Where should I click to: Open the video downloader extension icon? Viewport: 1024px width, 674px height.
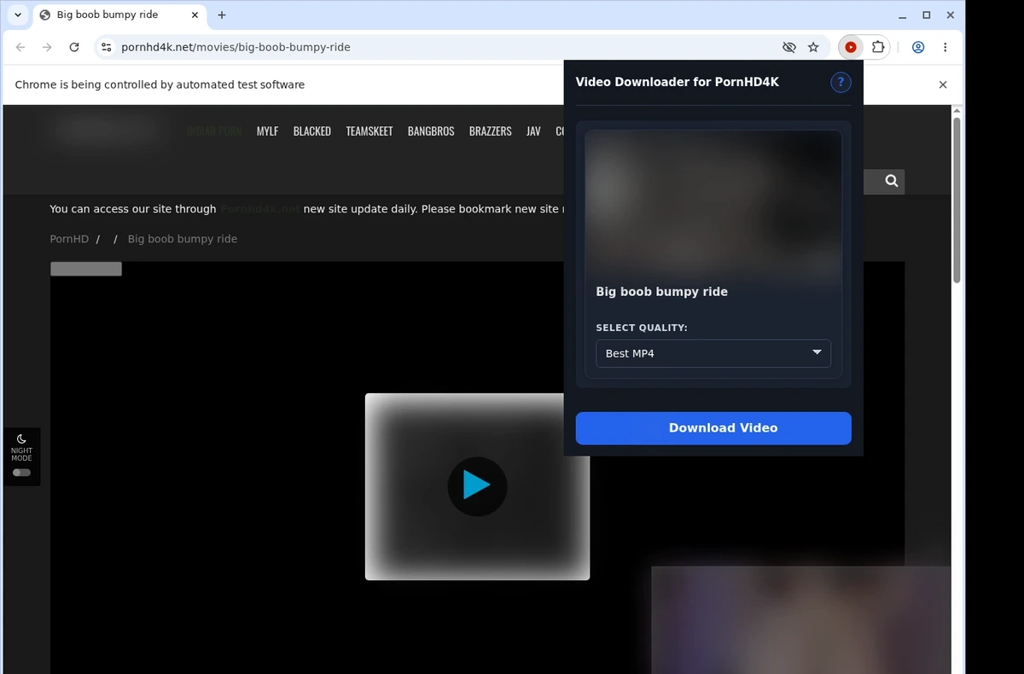point(851,47)
